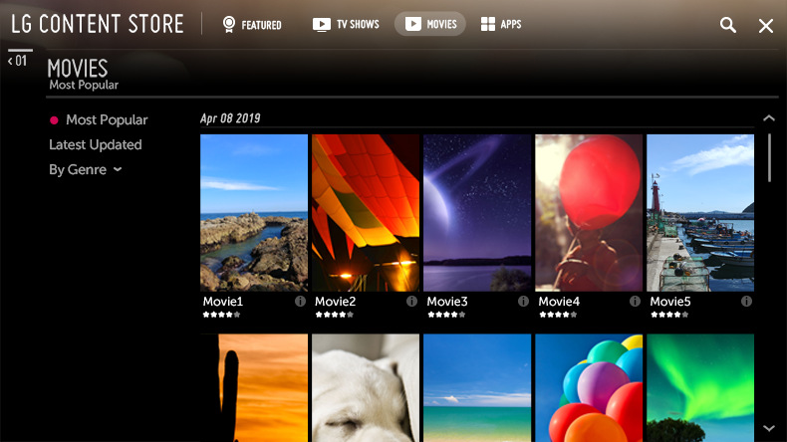Switch to the Featured tab
The image size is (787, 442).
coord(251,24)
